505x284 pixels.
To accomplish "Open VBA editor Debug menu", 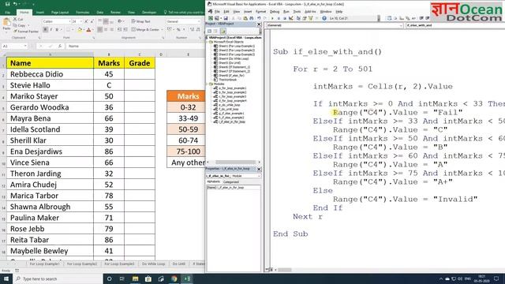I will pos(275,12).
